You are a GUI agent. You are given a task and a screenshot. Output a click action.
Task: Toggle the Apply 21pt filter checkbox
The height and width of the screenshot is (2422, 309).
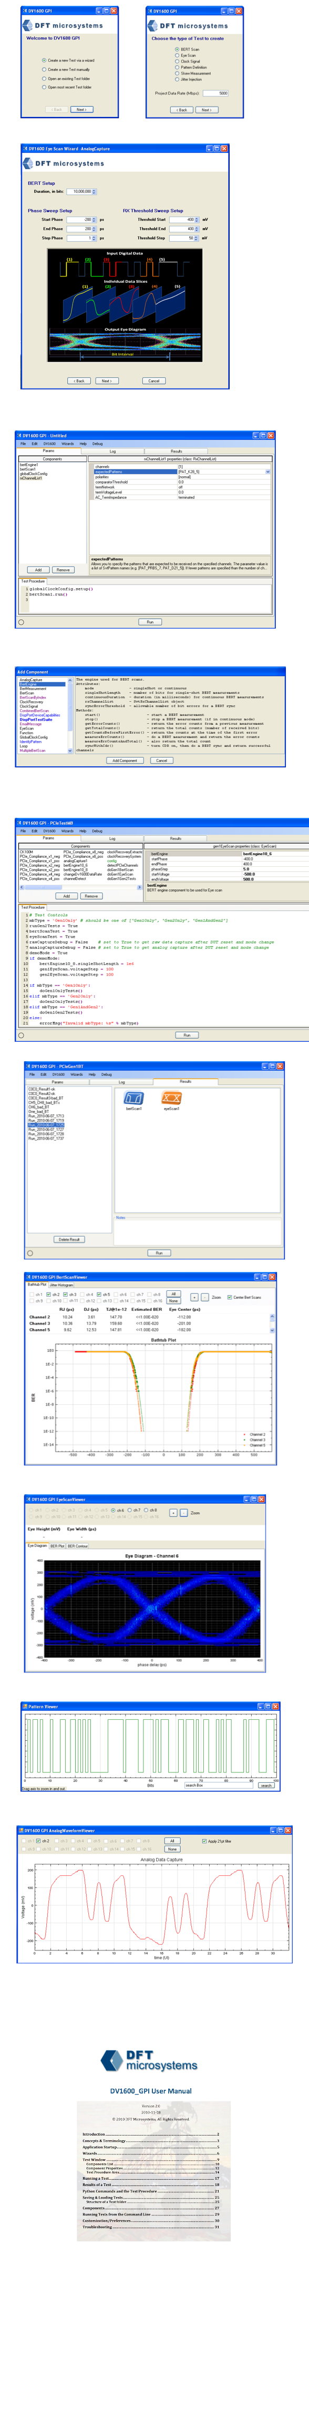[x=205, y=1840]
